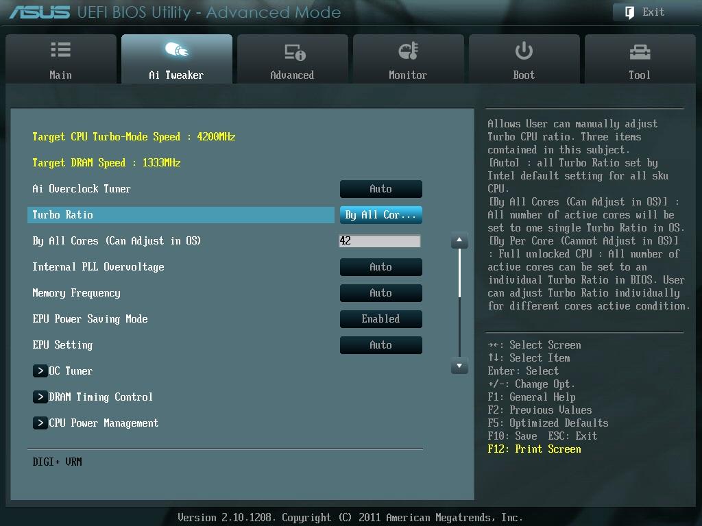Open EPU Setting Auto dropdown
This screenshot has width=702, height=526.
tap(381, 345)
